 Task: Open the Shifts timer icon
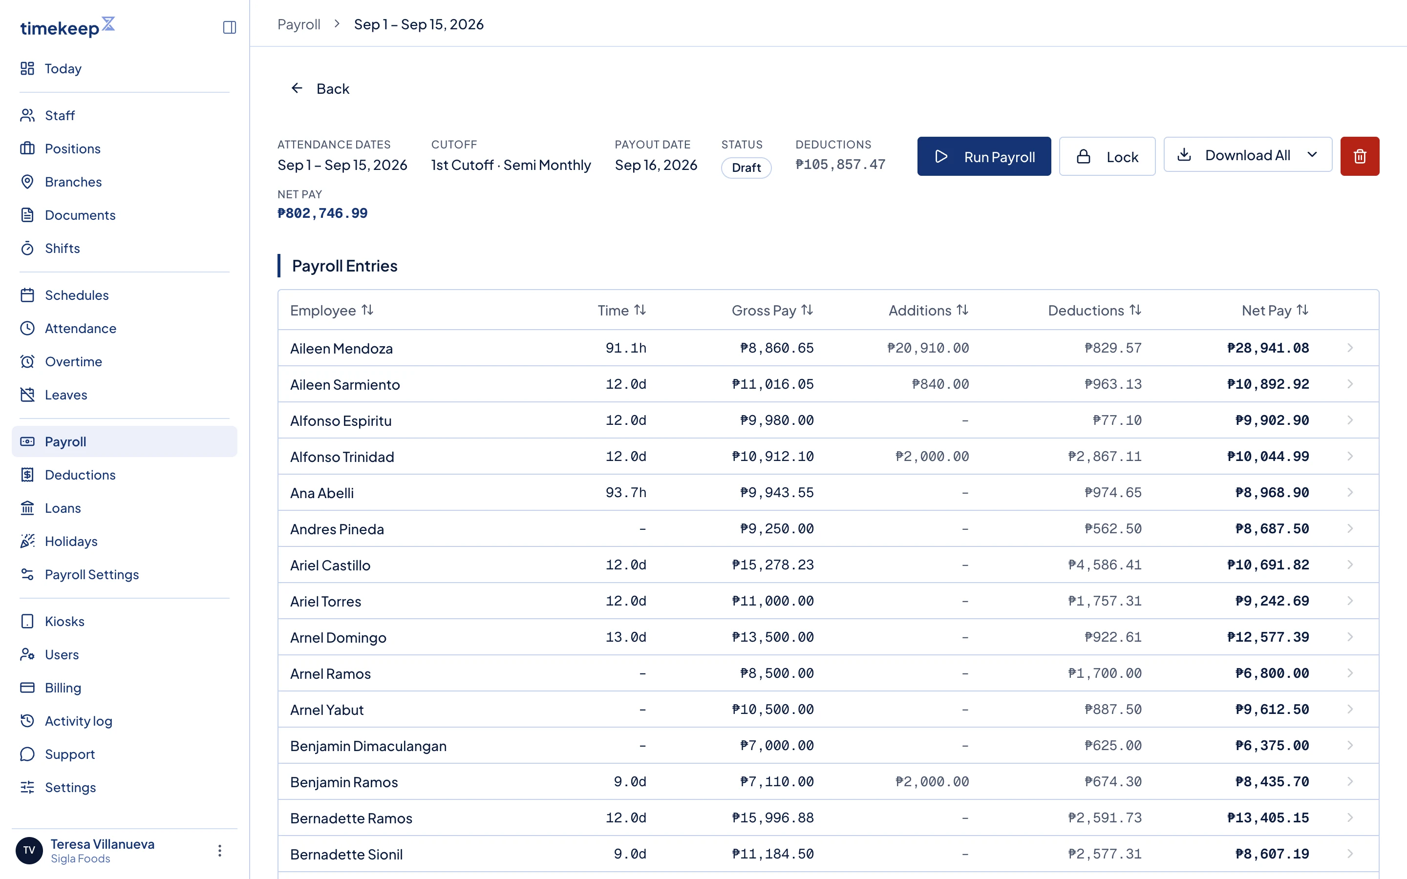[27, 248]
